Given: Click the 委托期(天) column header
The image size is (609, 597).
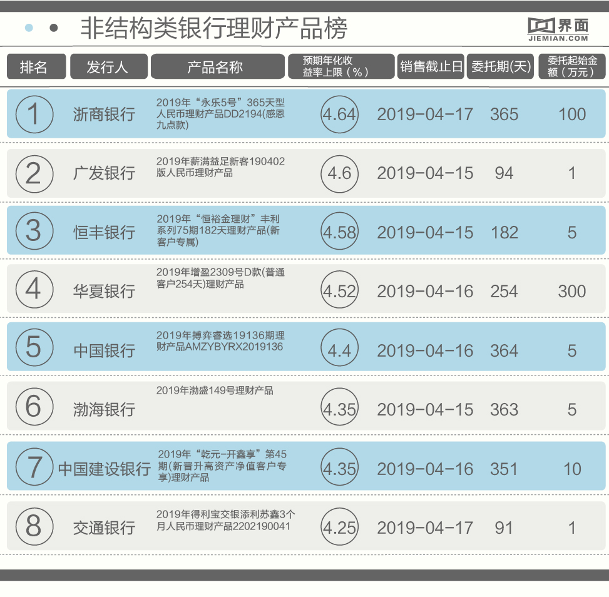Looking at the screenshot, I should tap(500, 66).
